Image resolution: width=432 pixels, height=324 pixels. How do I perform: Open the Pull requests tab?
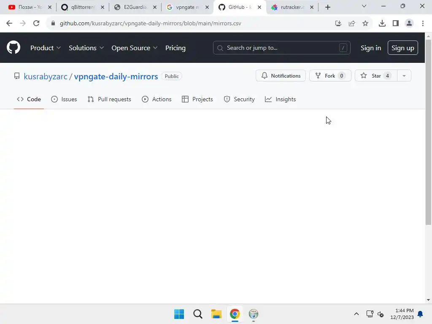109,99
